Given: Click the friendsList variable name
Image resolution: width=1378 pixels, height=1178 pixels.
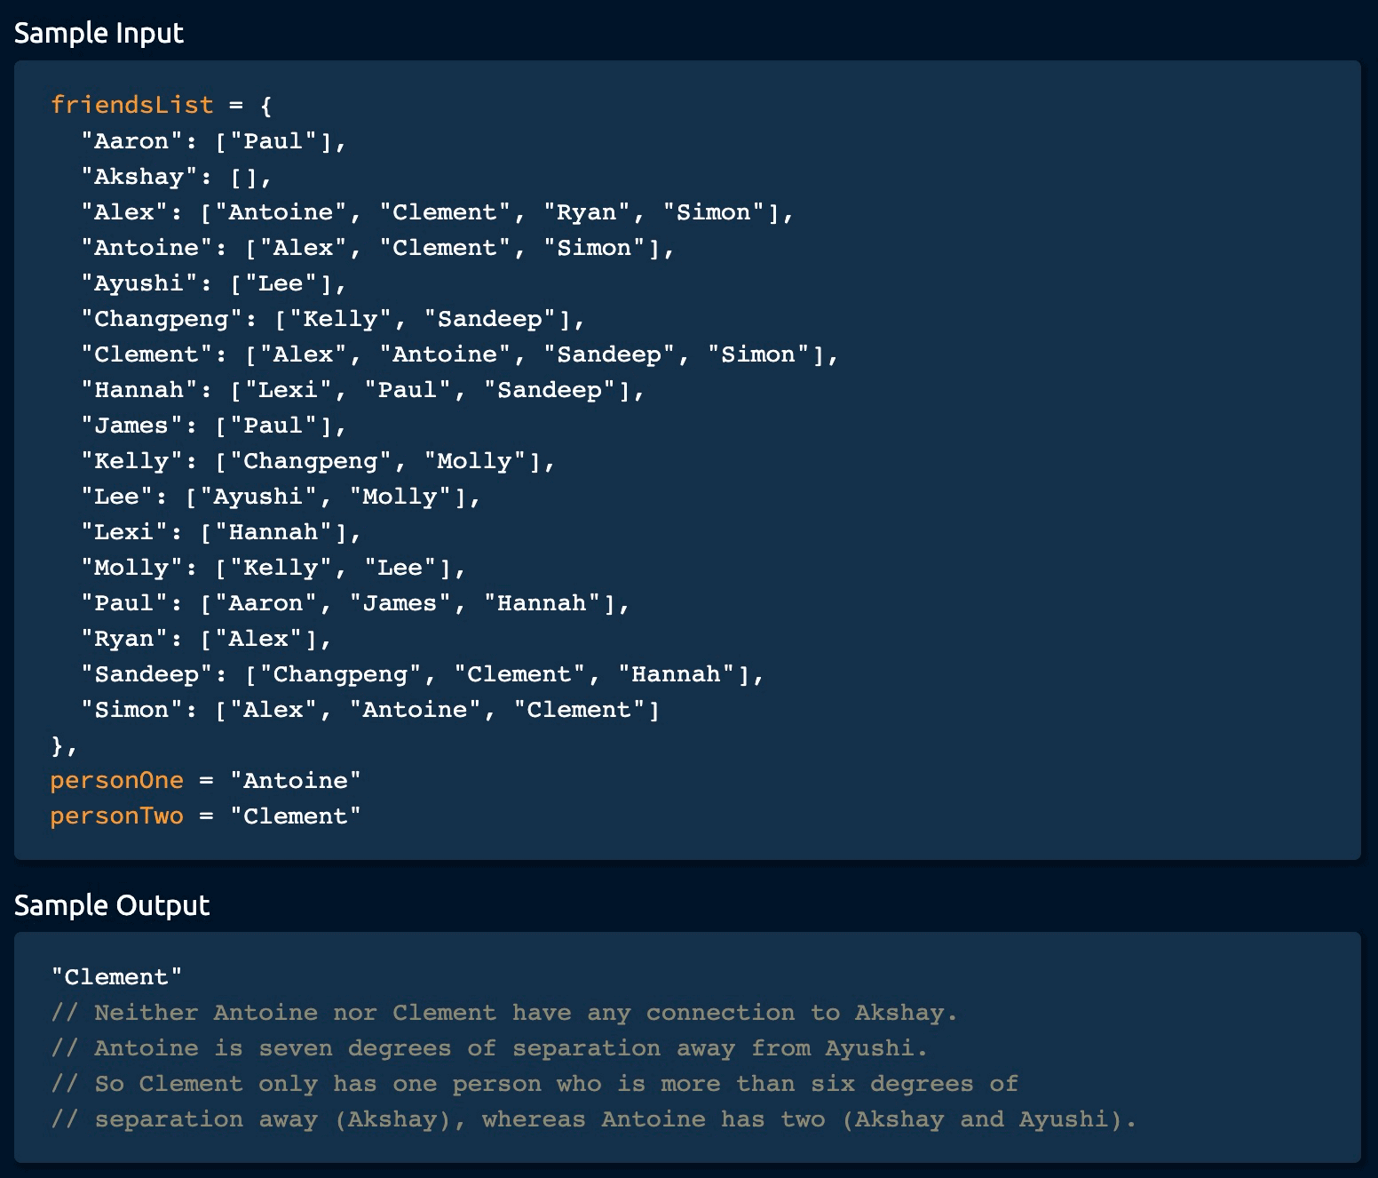Looking at the screenshot, I should point(131,105).
